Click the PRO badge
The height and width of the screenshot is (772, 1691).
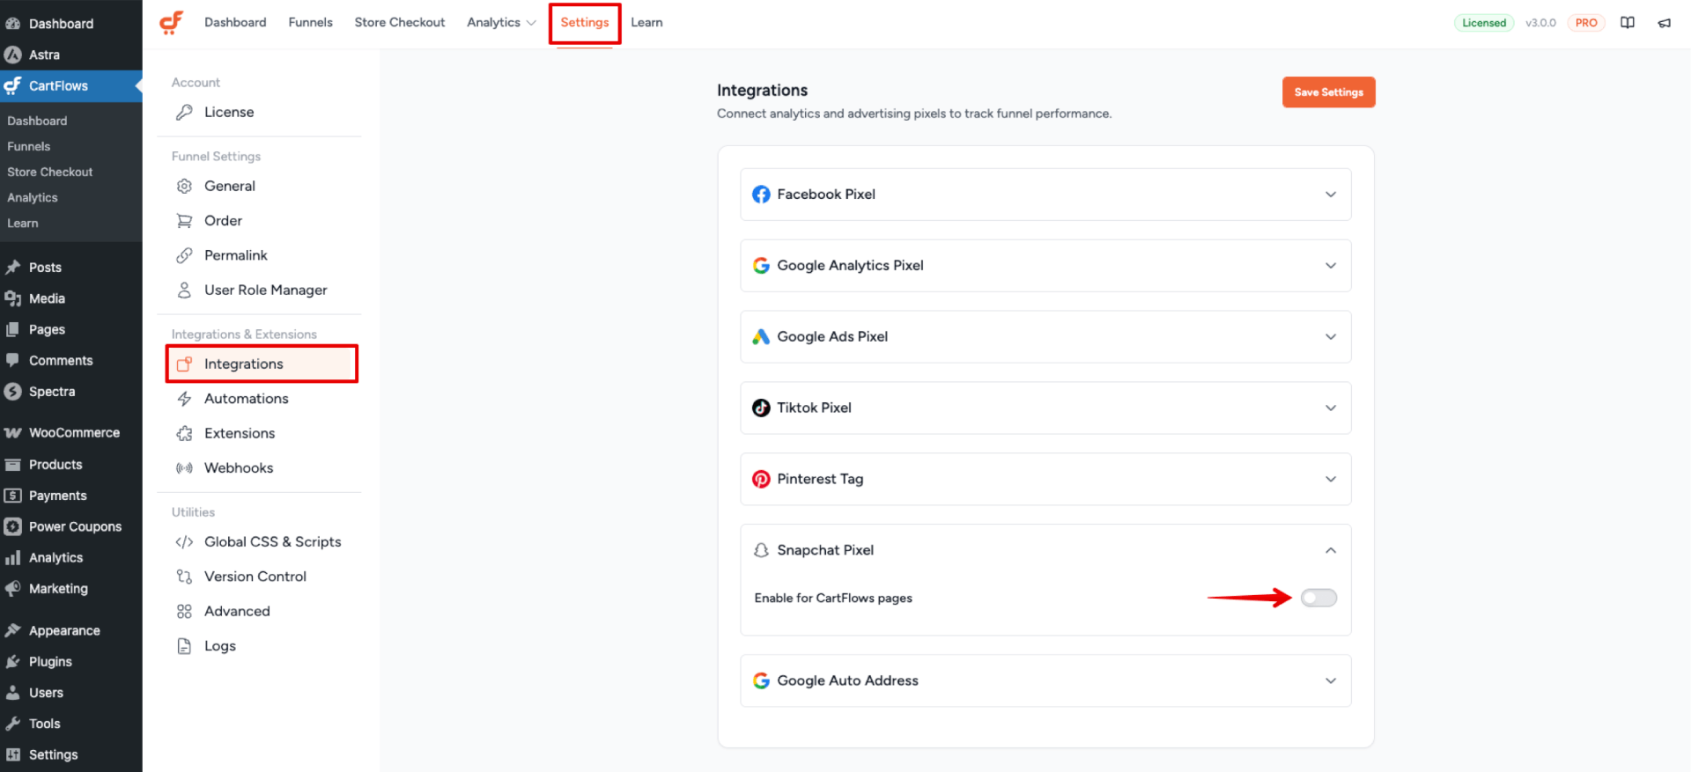[x=1586, y=23]
